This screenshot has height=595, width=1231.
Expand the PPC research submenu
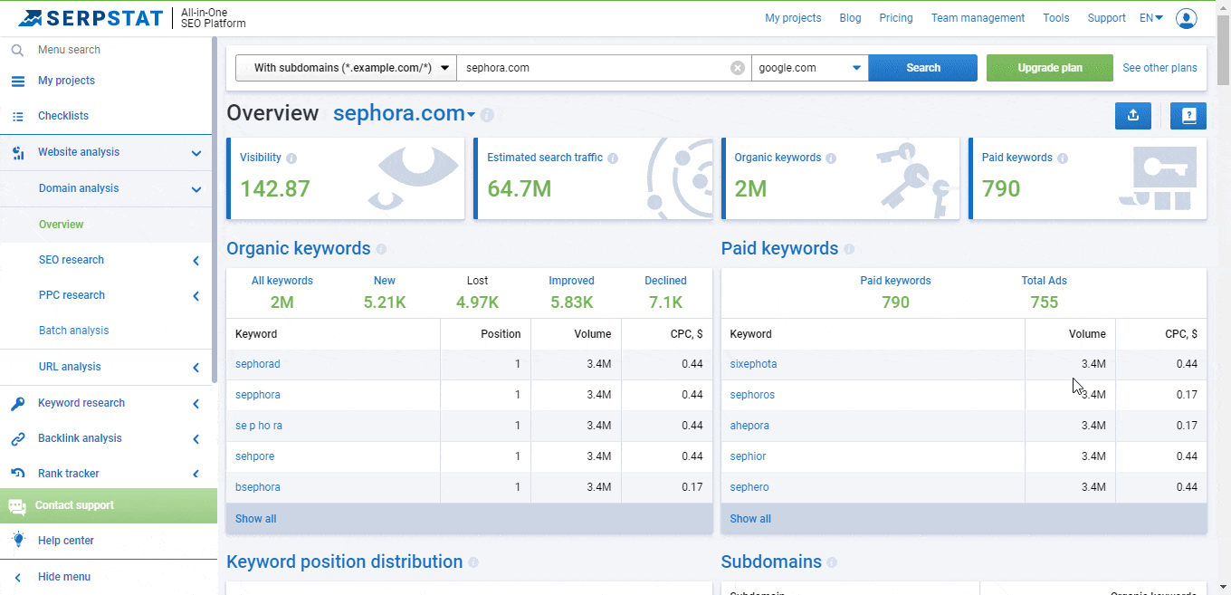point(196,296)
